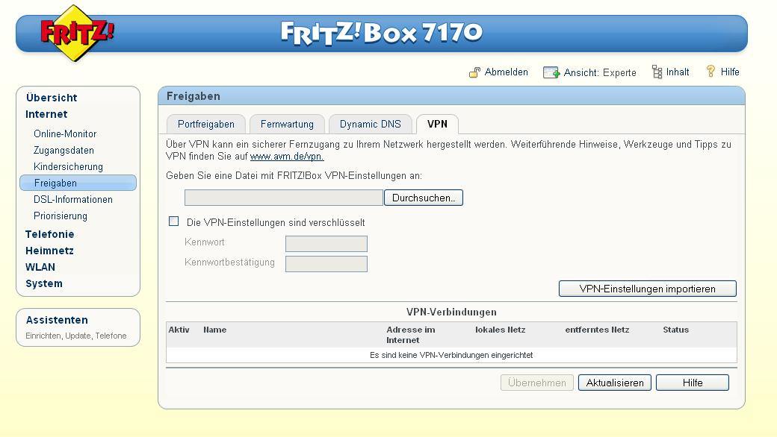Open Übersicht in sidebar

[x=52, y=98]
